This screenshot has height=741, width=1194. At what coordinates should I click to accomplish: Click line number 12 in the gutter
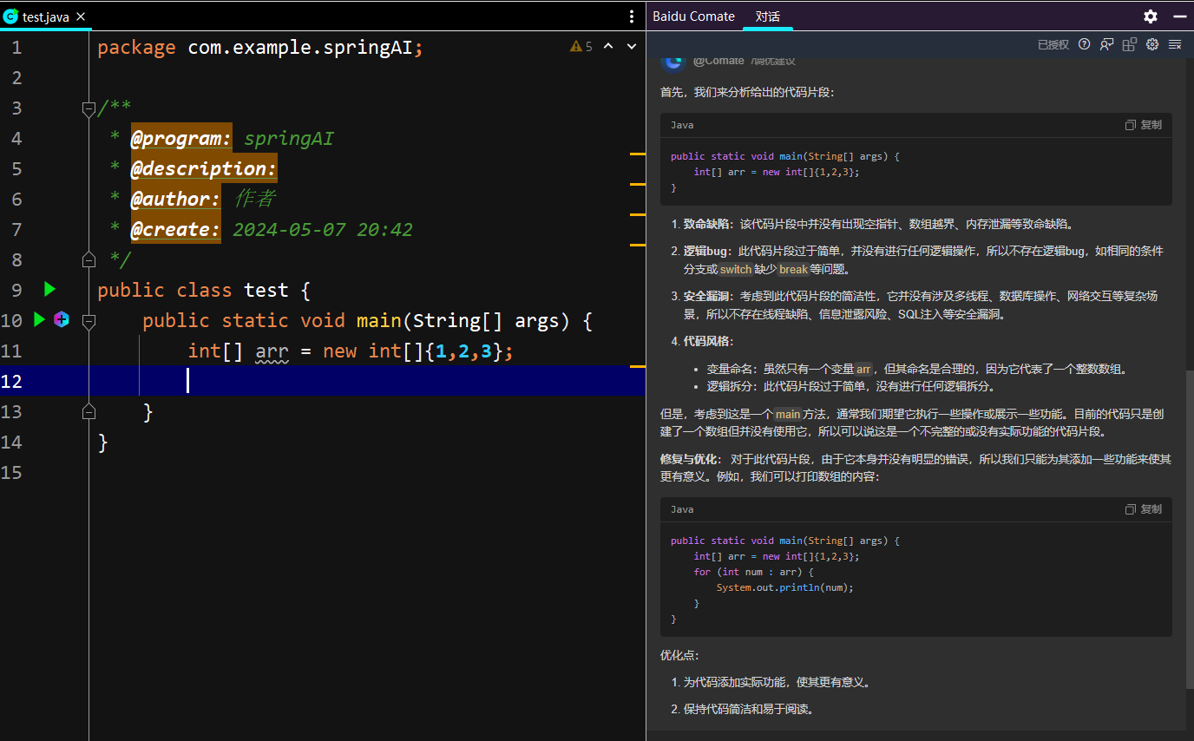point(12,381)
